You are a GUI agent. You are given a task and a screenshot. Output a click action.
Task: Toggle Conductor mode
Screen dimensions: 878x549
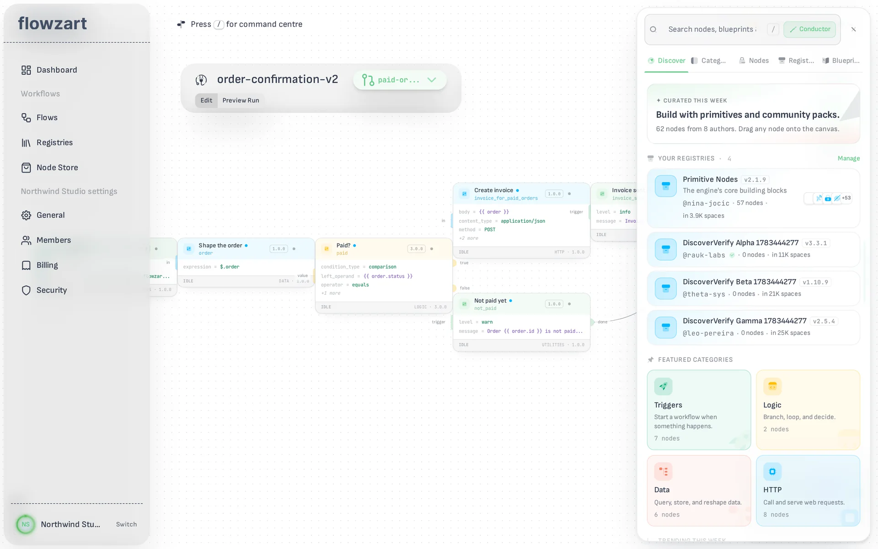tap(810, 29)
